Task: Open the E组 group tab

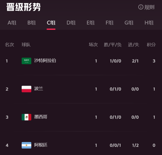Action: point(90,23)
